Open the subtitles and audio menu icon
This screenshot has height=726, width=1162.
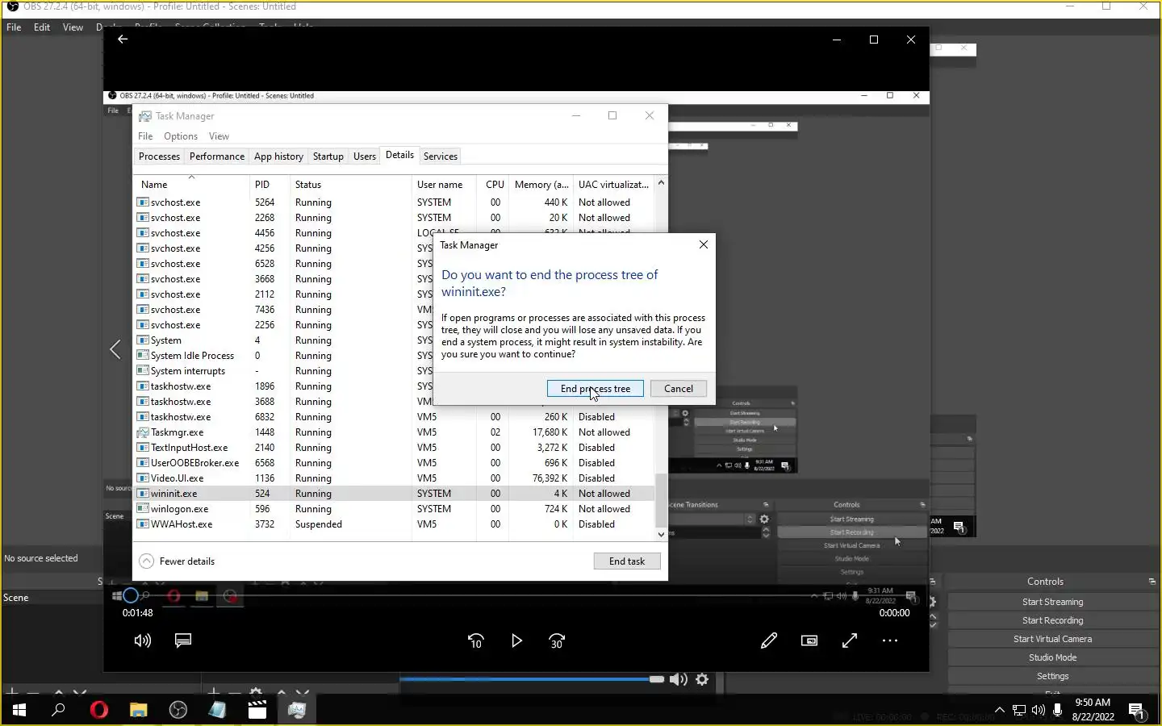(x=183, y=640)
